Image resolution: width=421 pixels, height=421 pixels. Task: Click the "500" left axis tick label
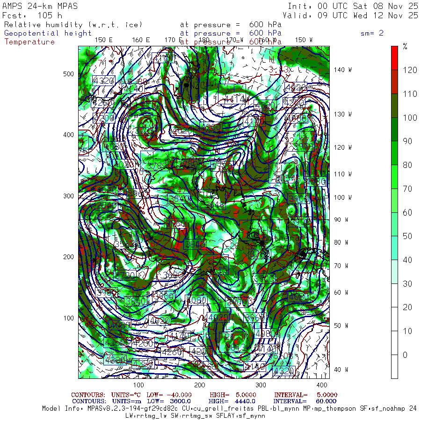tap(68, 74)
